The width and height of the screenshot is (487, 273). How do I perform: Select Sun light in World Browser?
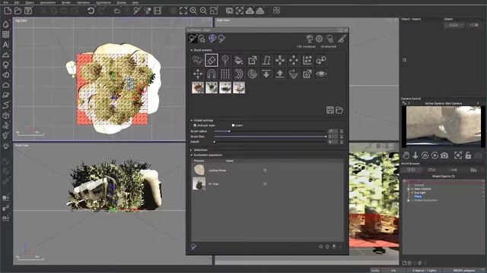coord(419,193)
